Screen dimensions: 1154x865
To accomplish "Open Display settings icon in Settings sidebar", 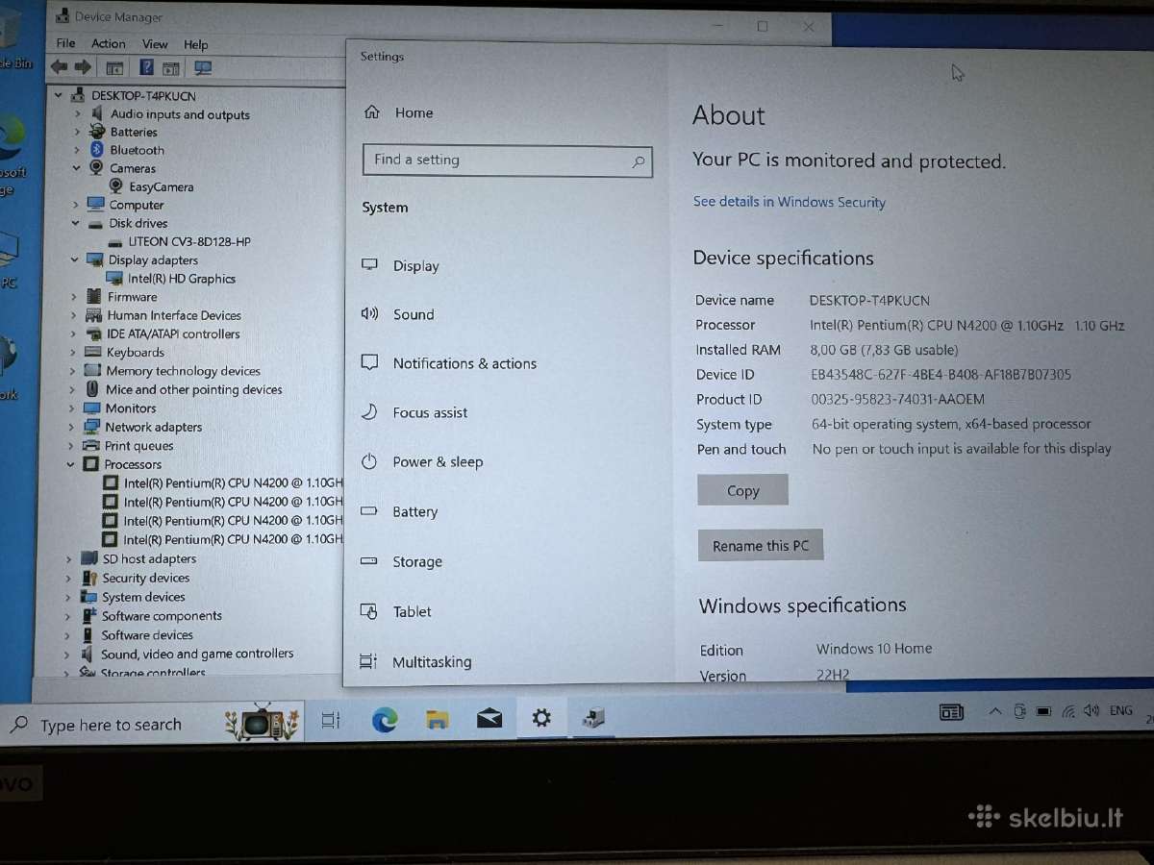I will [369, 265].
